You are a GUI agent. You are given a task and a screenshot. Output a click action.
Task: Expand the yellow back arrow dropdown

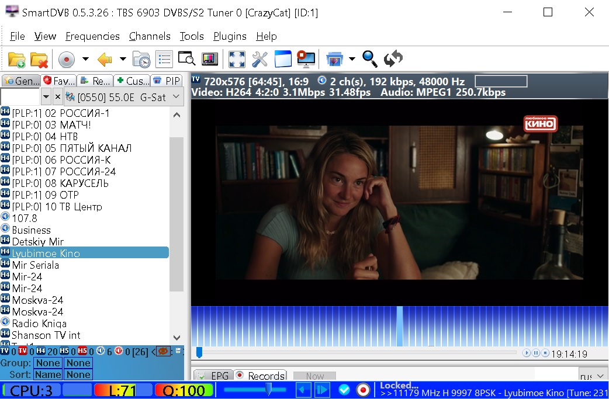(123, 60)
